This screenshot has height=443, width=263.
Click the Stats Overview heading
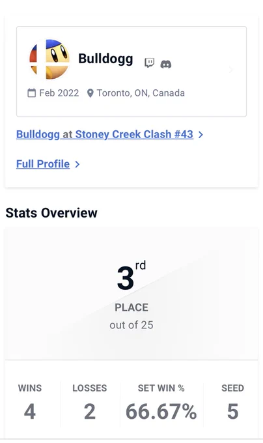[51, 213]
